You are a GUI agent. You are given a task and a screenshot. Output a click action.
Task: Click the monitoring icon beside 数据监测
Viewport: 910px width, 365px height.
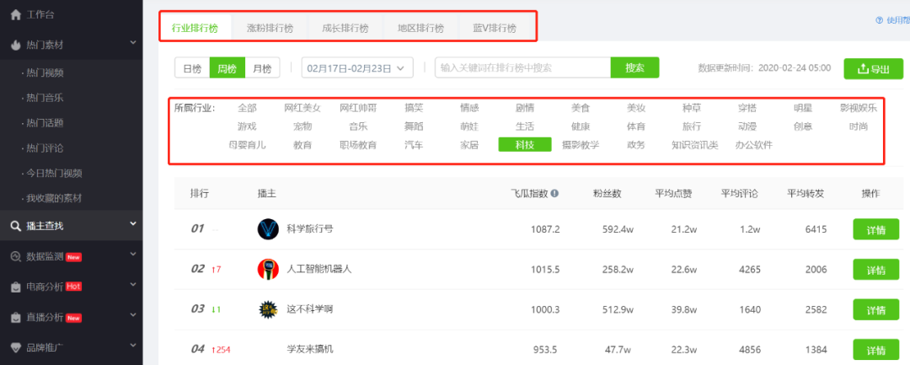click(16, 256)
